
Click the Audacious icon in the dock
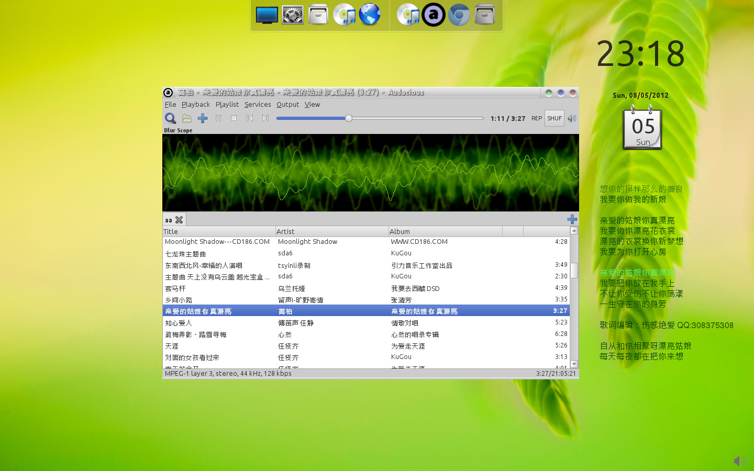[x=434, y=15]
